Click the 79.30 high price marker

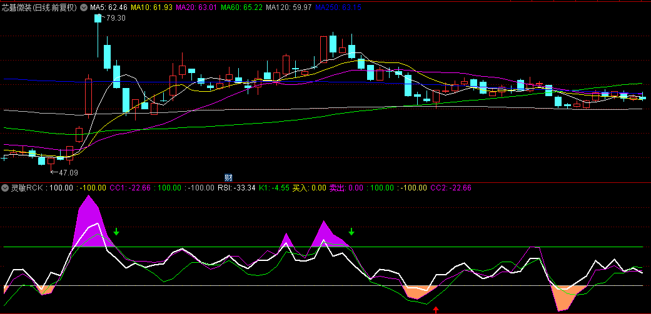(116, 18)
